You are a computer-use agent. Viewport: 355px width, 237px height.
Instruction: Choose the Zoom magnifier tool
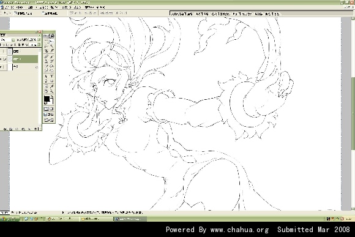point(51,91)
